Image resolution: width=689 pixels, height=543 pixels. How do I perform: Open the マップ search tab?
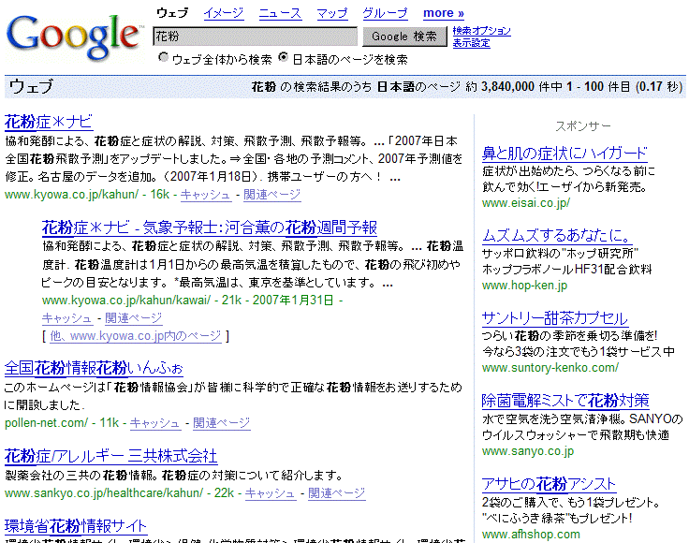(x=332, y=13)
